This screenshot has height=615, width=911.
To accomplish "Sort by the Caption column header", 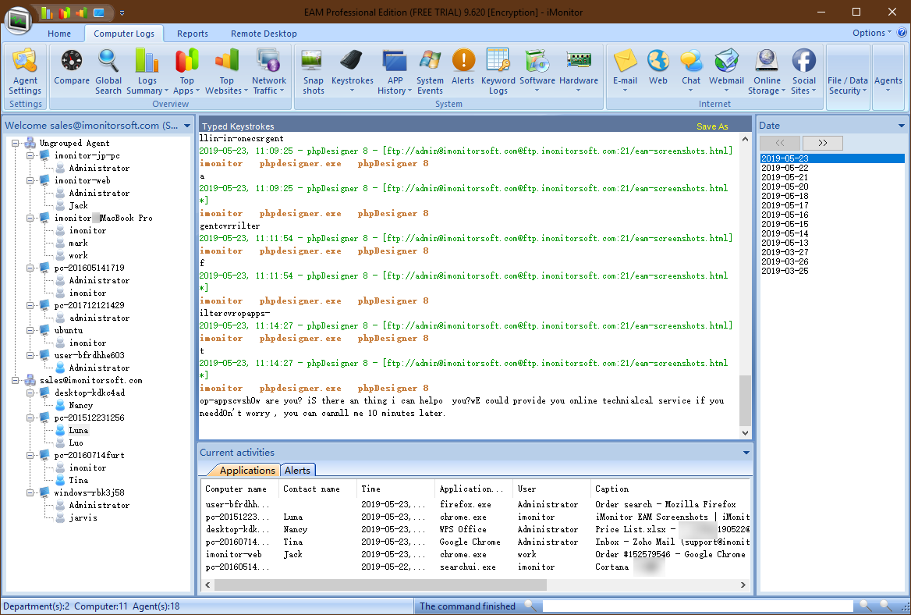I will pyautogui.click(x=670, y=489).
